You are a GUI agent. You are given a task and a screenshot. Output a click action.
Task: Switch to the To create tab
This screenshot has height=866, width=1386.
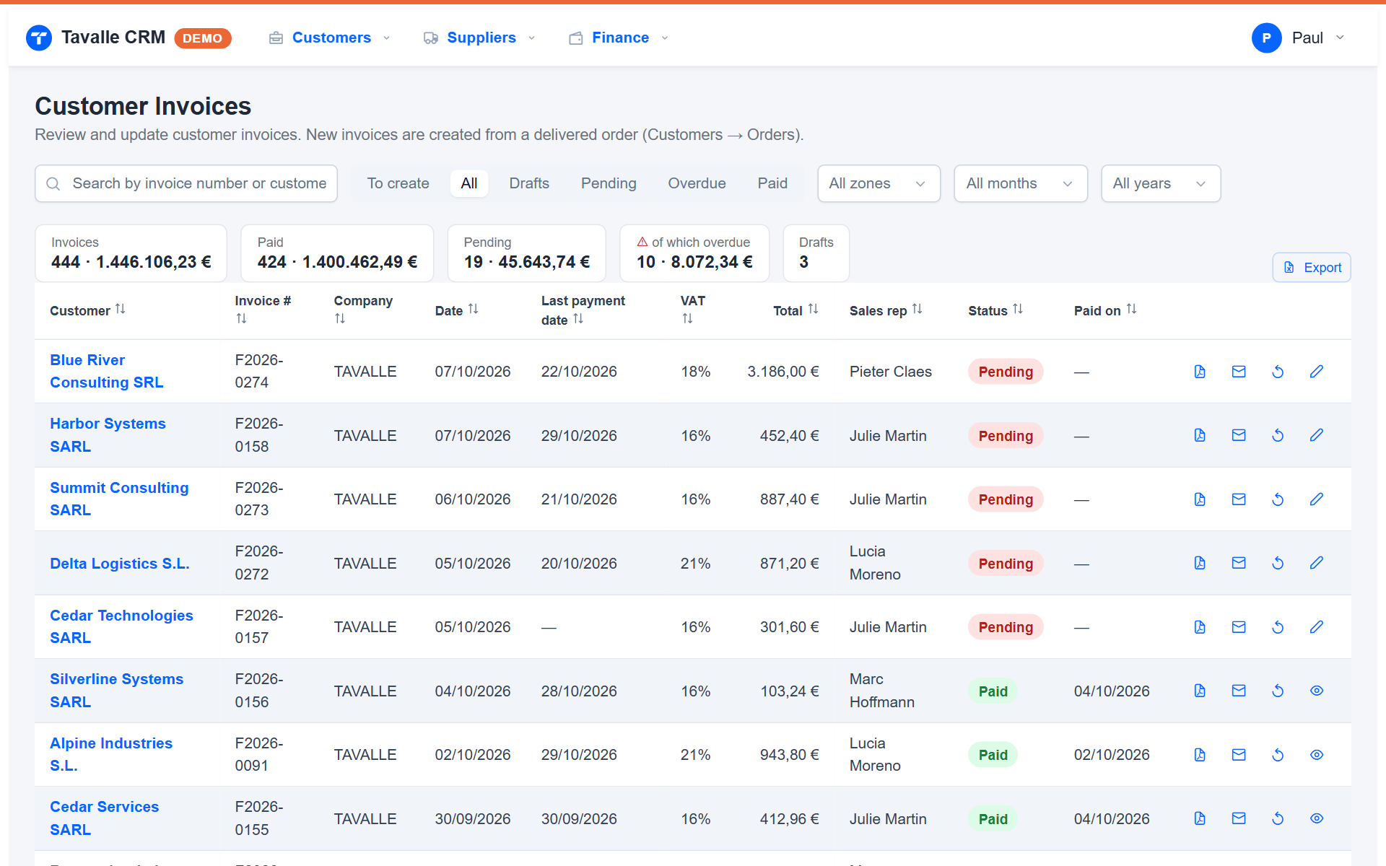(398, 183)
